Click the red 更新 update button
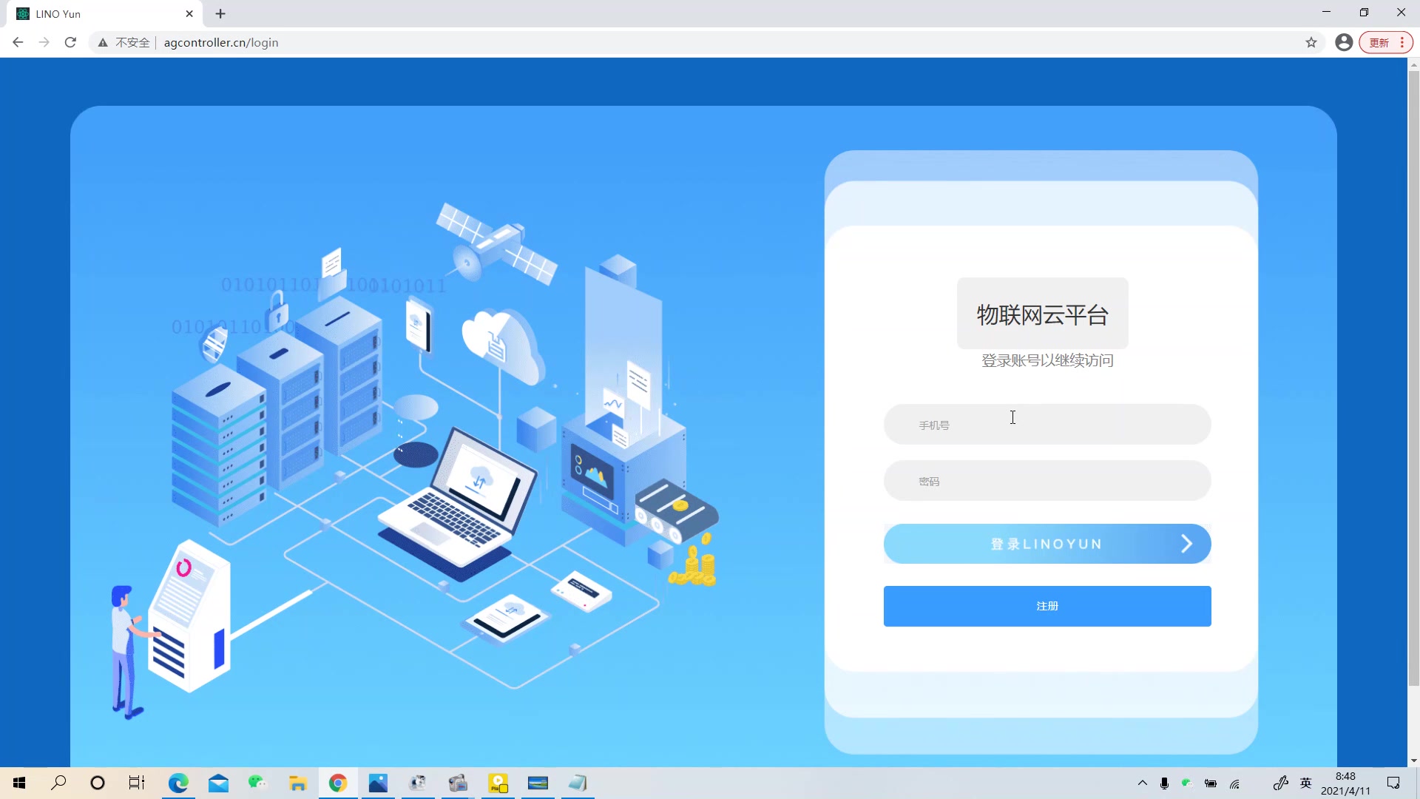The height and width of the screenshot is (799, 1420). pos(1386,42)
